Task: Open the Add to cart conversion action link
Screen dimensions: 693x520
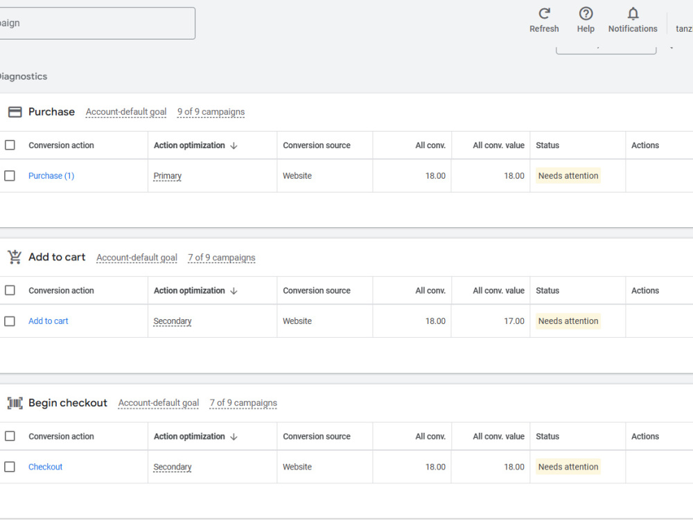Action: coord(49,321)
